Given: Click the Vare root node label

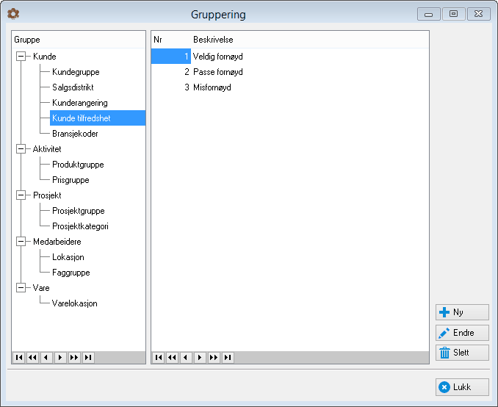Looking at the screenshot, I should (x=41, y=288).
